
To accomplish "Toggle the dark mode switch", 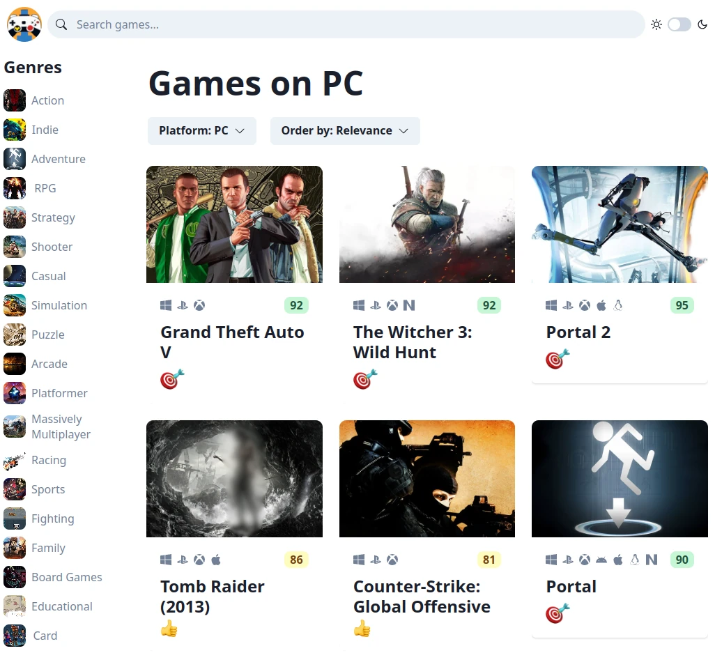I will click(x=679, y=24).
